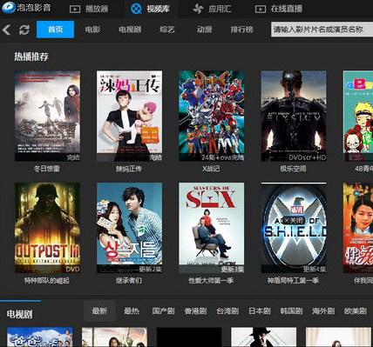
Task: Click the play icon beside 播放器
Action: point(75,9)
